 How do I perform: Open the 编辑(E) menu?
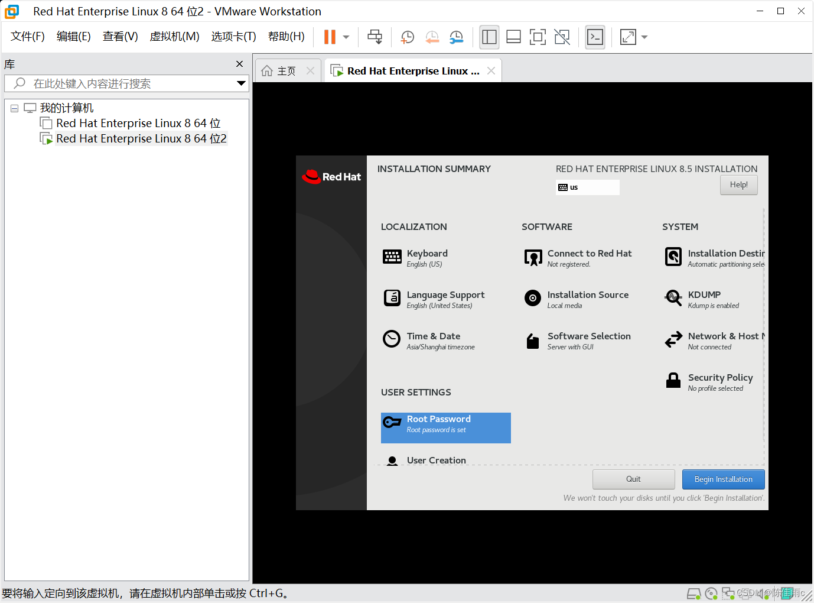point(73,37)
